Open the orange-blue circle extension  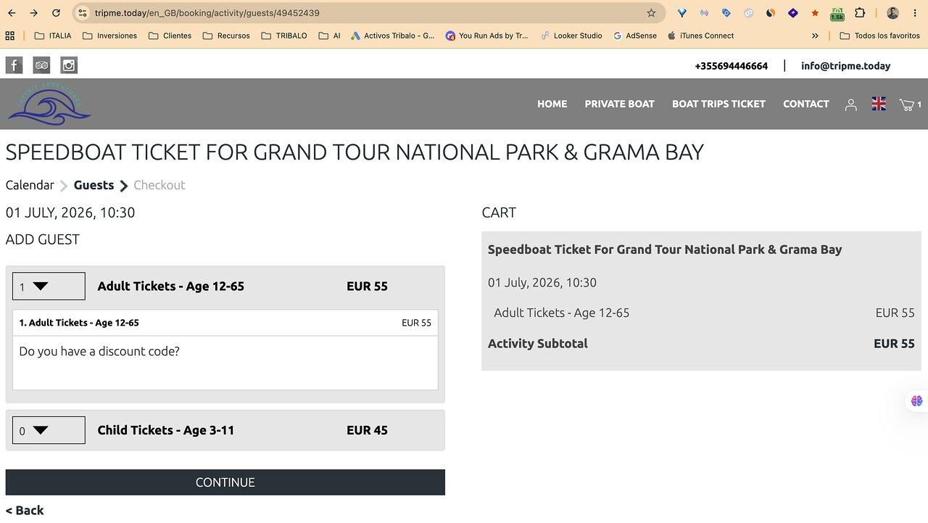(x=771, y=13)
